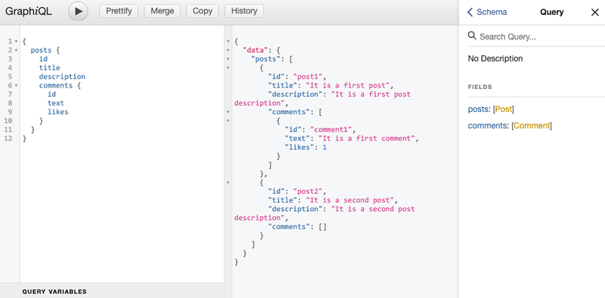Collapse the first post object in results
Viewport: 605px width, 298px height.
[228, 68]
